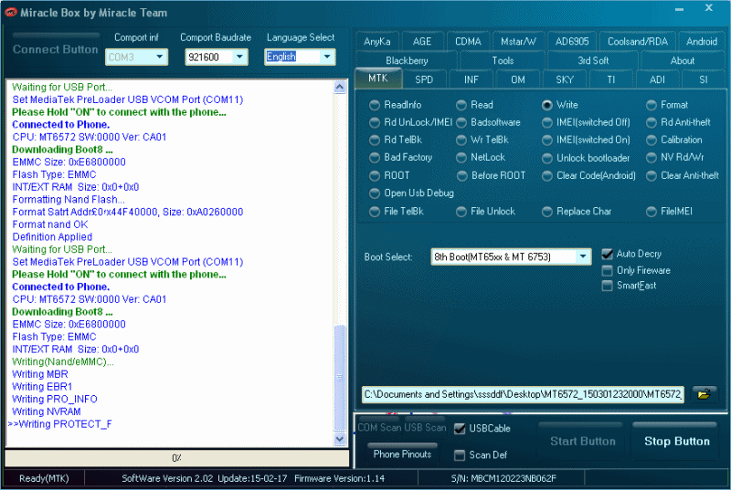
Task: Switch to the MTK tab
Action: pyautogui.click(x=378, y=78)
